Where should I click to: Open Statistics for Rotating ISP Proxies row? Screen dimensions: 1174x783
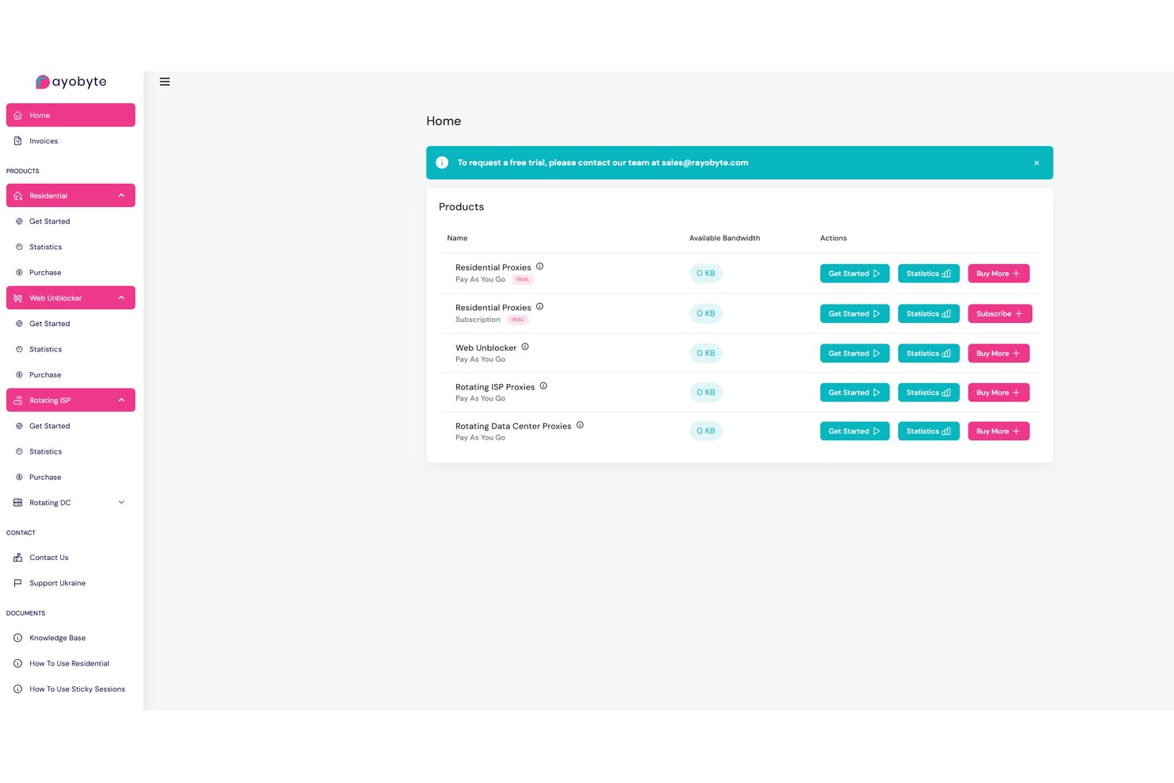pos(928,393)
